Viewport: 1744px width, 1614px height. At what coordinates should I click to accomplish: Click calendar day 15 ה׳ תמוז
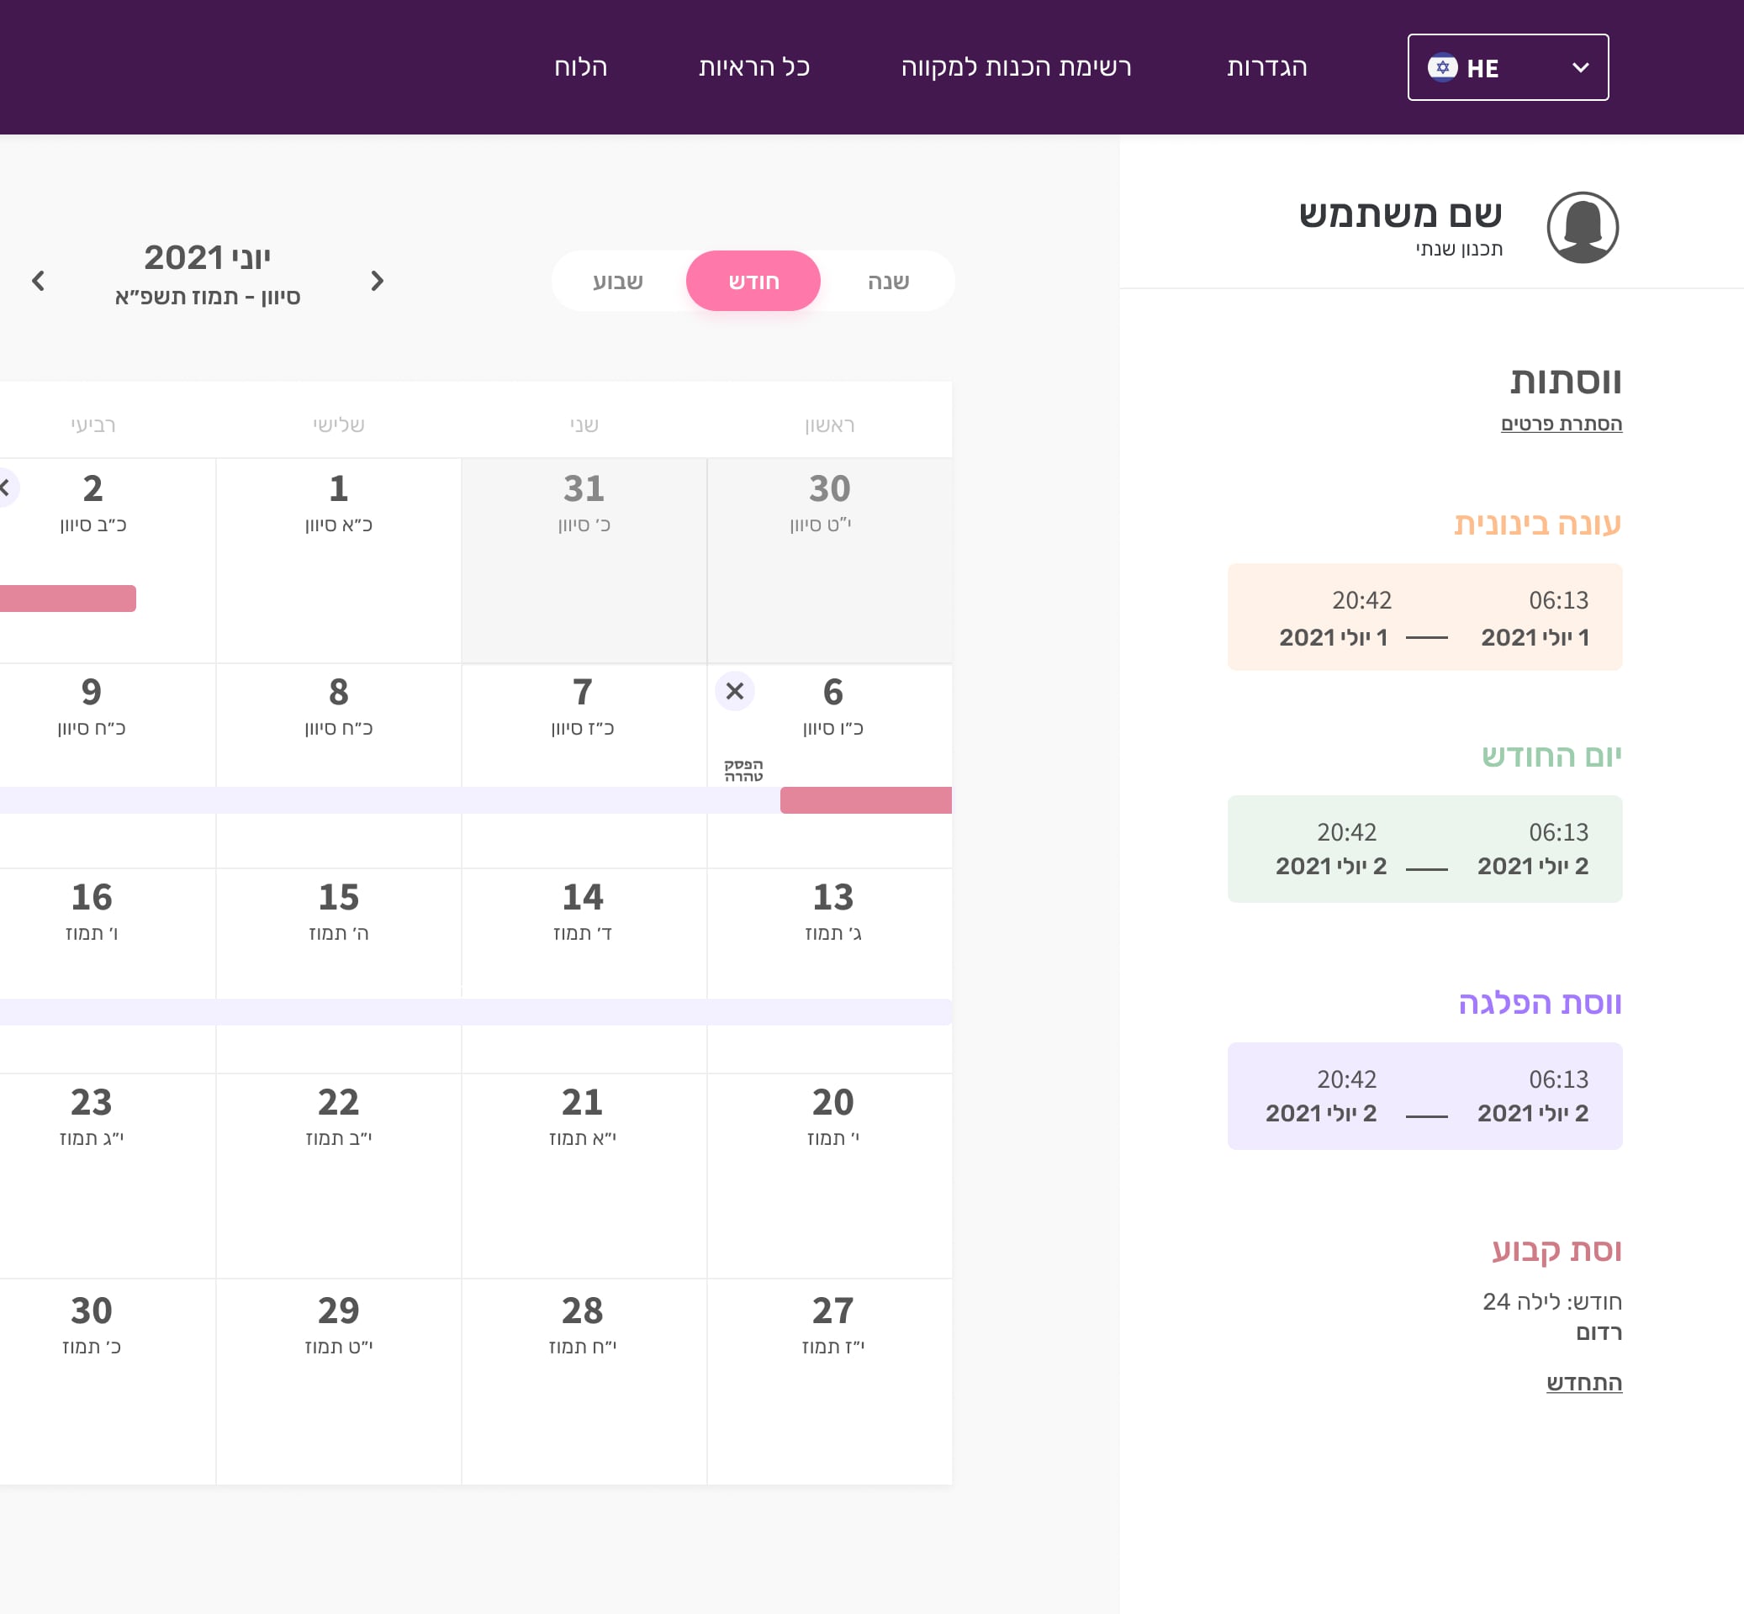pyautogui.click(x=338, y=913)
